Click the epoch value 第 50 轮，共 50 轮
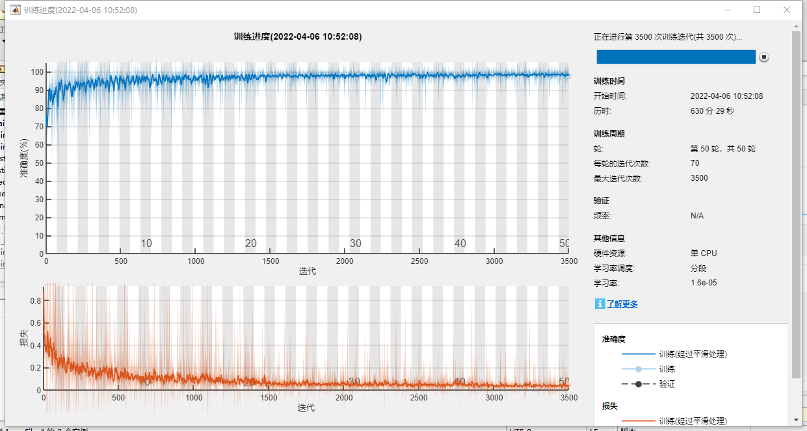Screen dimensions: 807x431 pyautogui.click(x=723, y=149)
